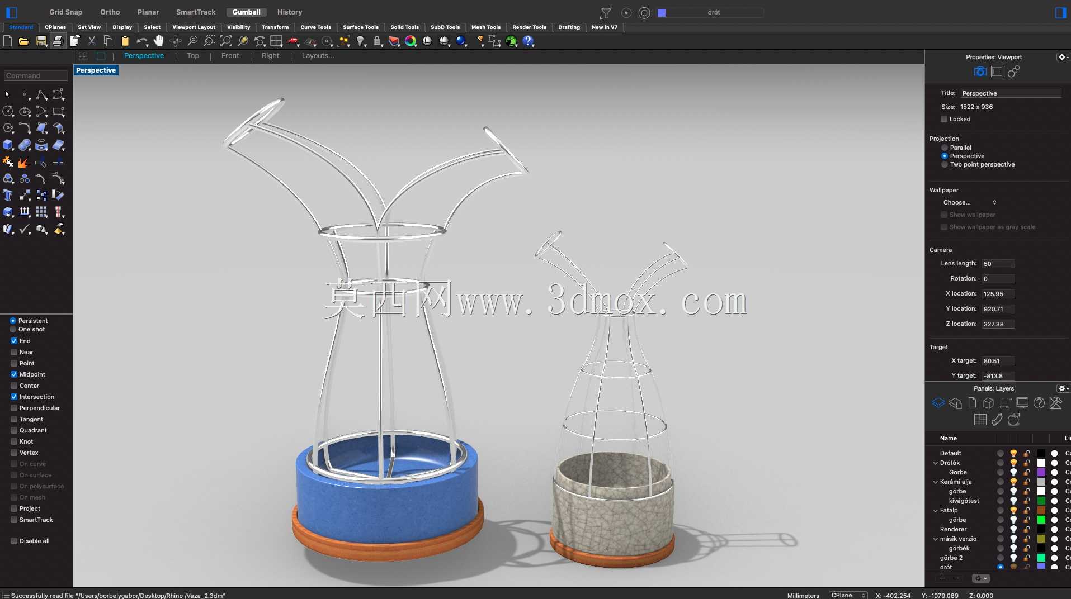1071x599 pixels.
Task: Click the New file icon in the toolbar
Action: click(x=7, y=41)
